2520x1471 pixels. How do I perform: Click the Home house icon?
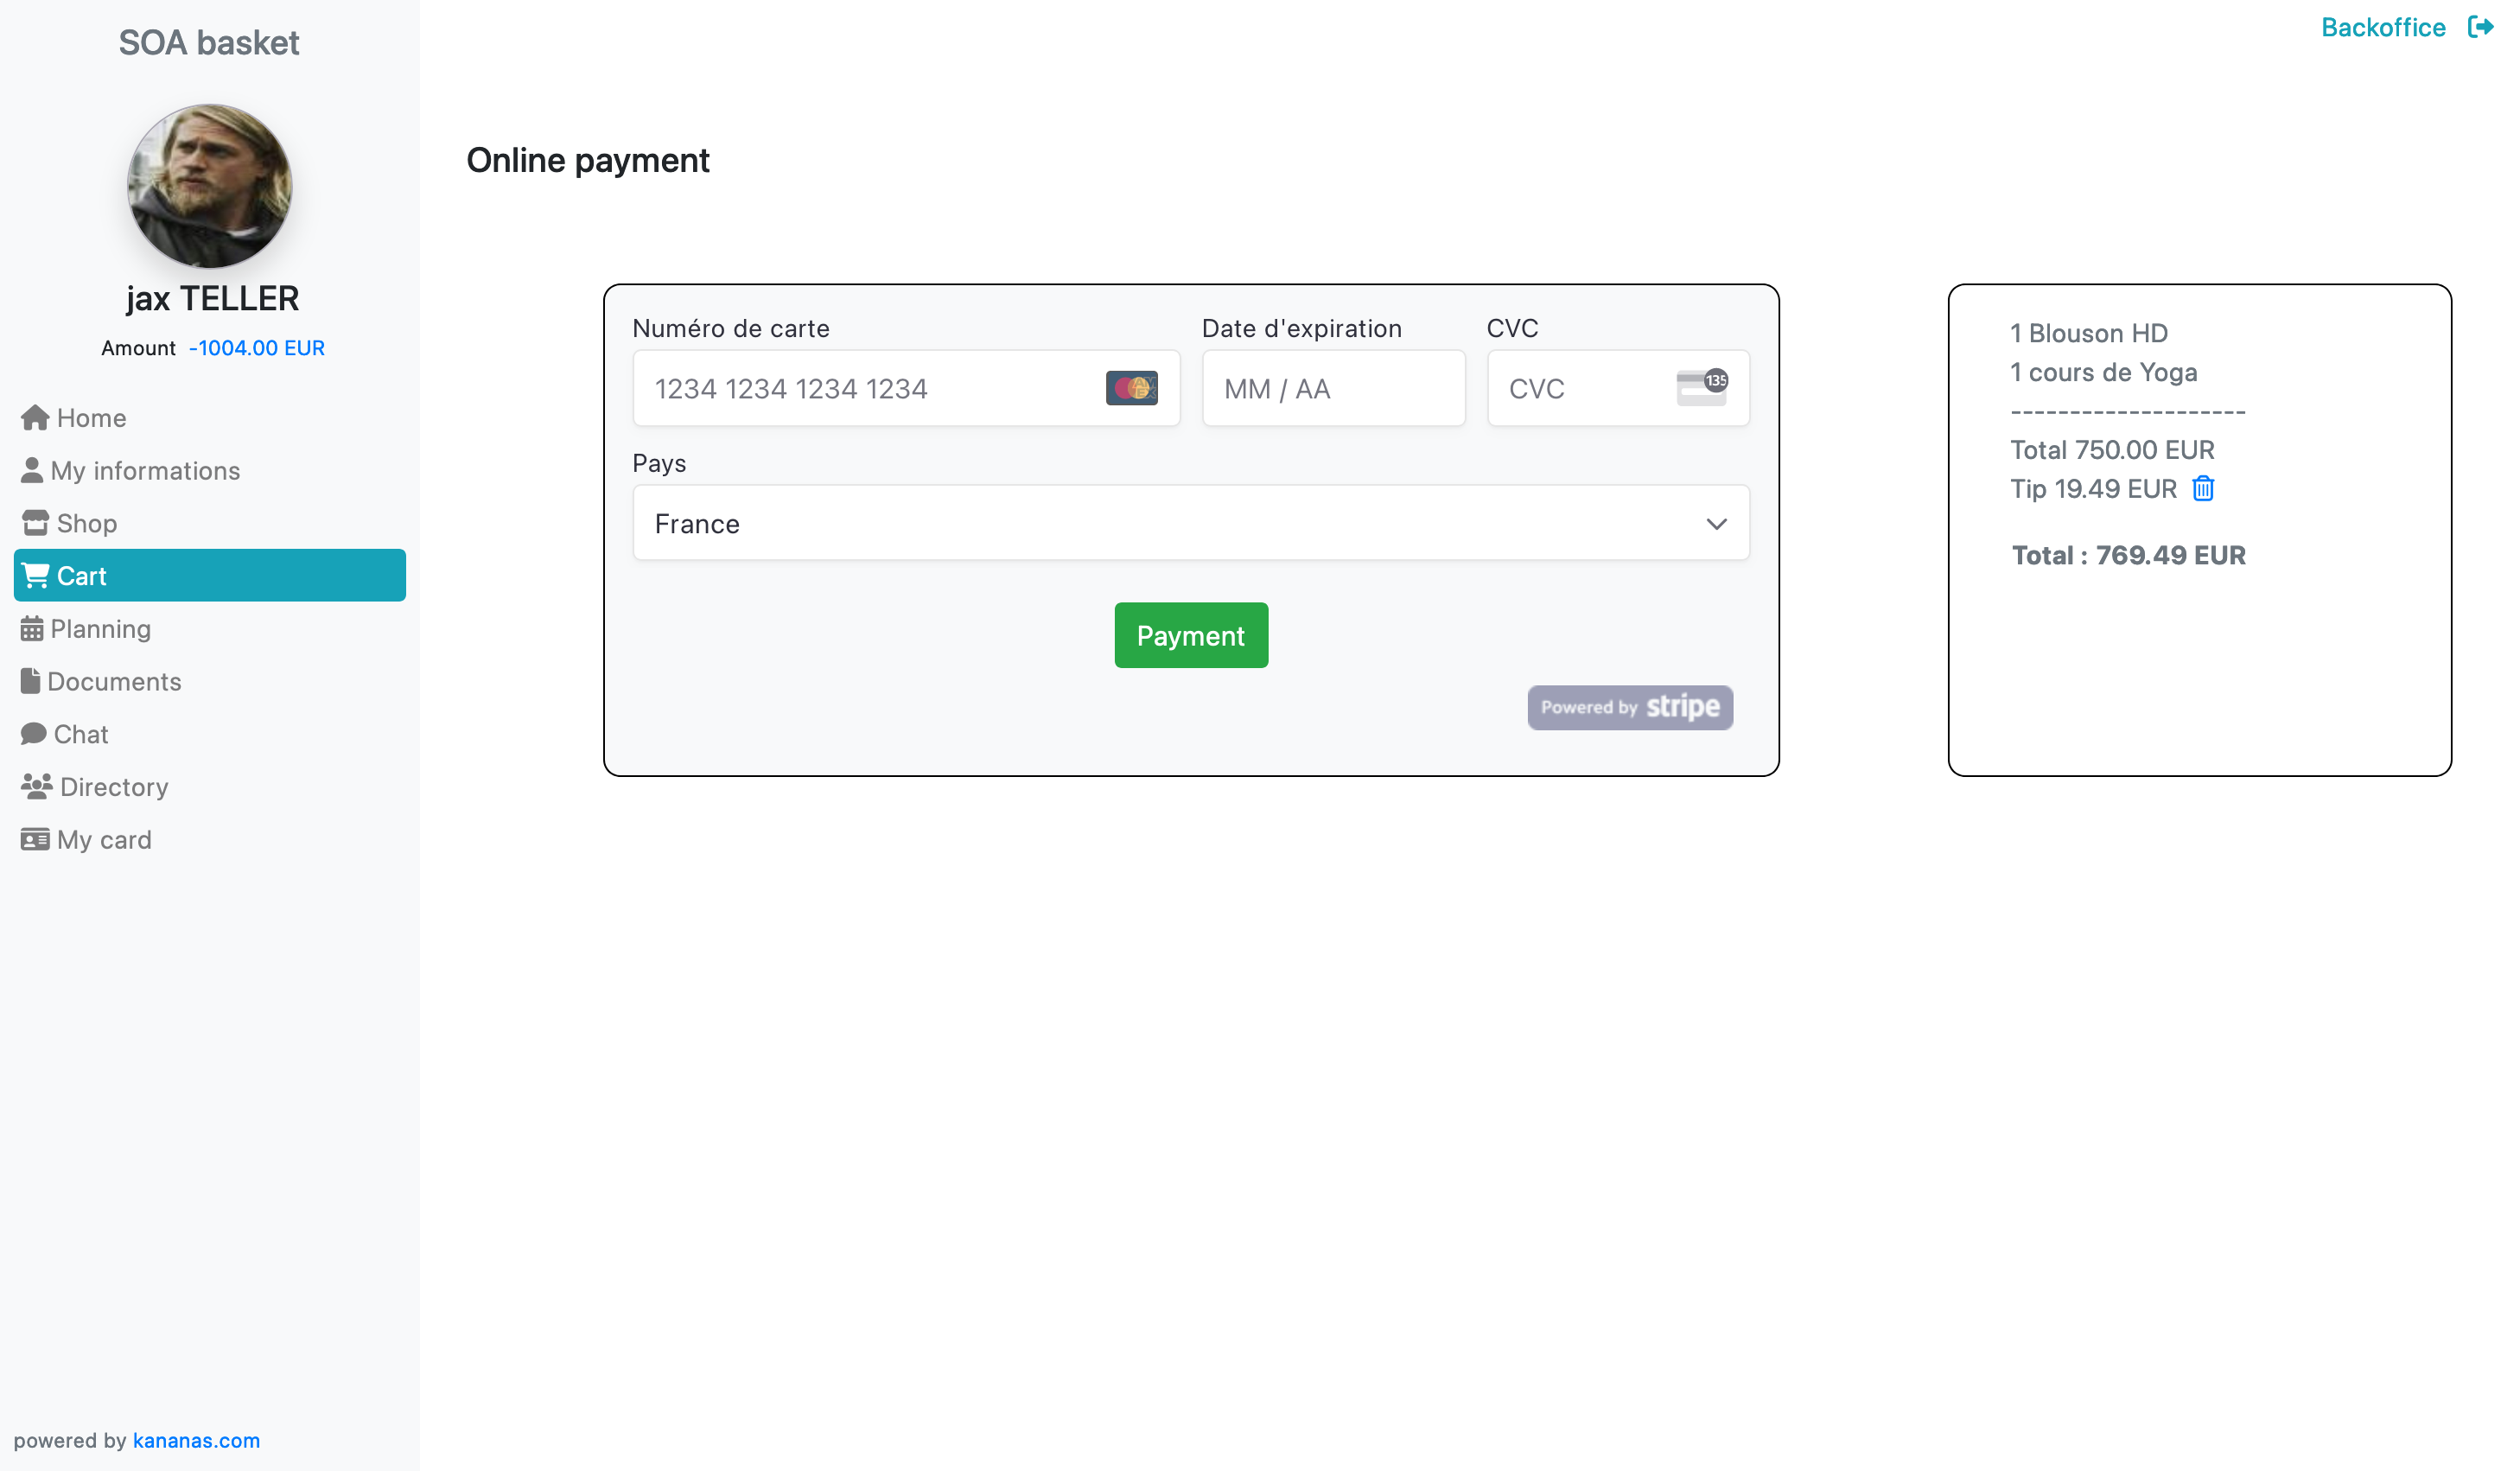coord(35,418)
